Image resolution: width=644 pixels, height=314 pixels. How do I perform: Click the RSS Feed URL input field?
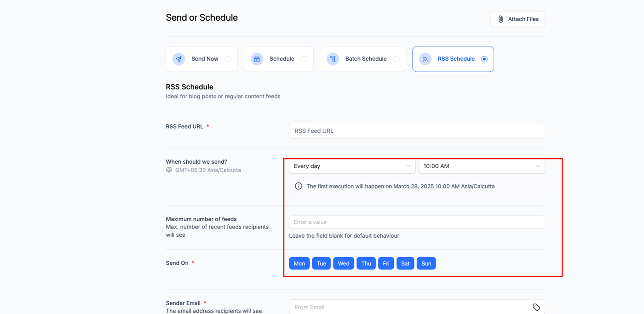(x=416, y=131)
